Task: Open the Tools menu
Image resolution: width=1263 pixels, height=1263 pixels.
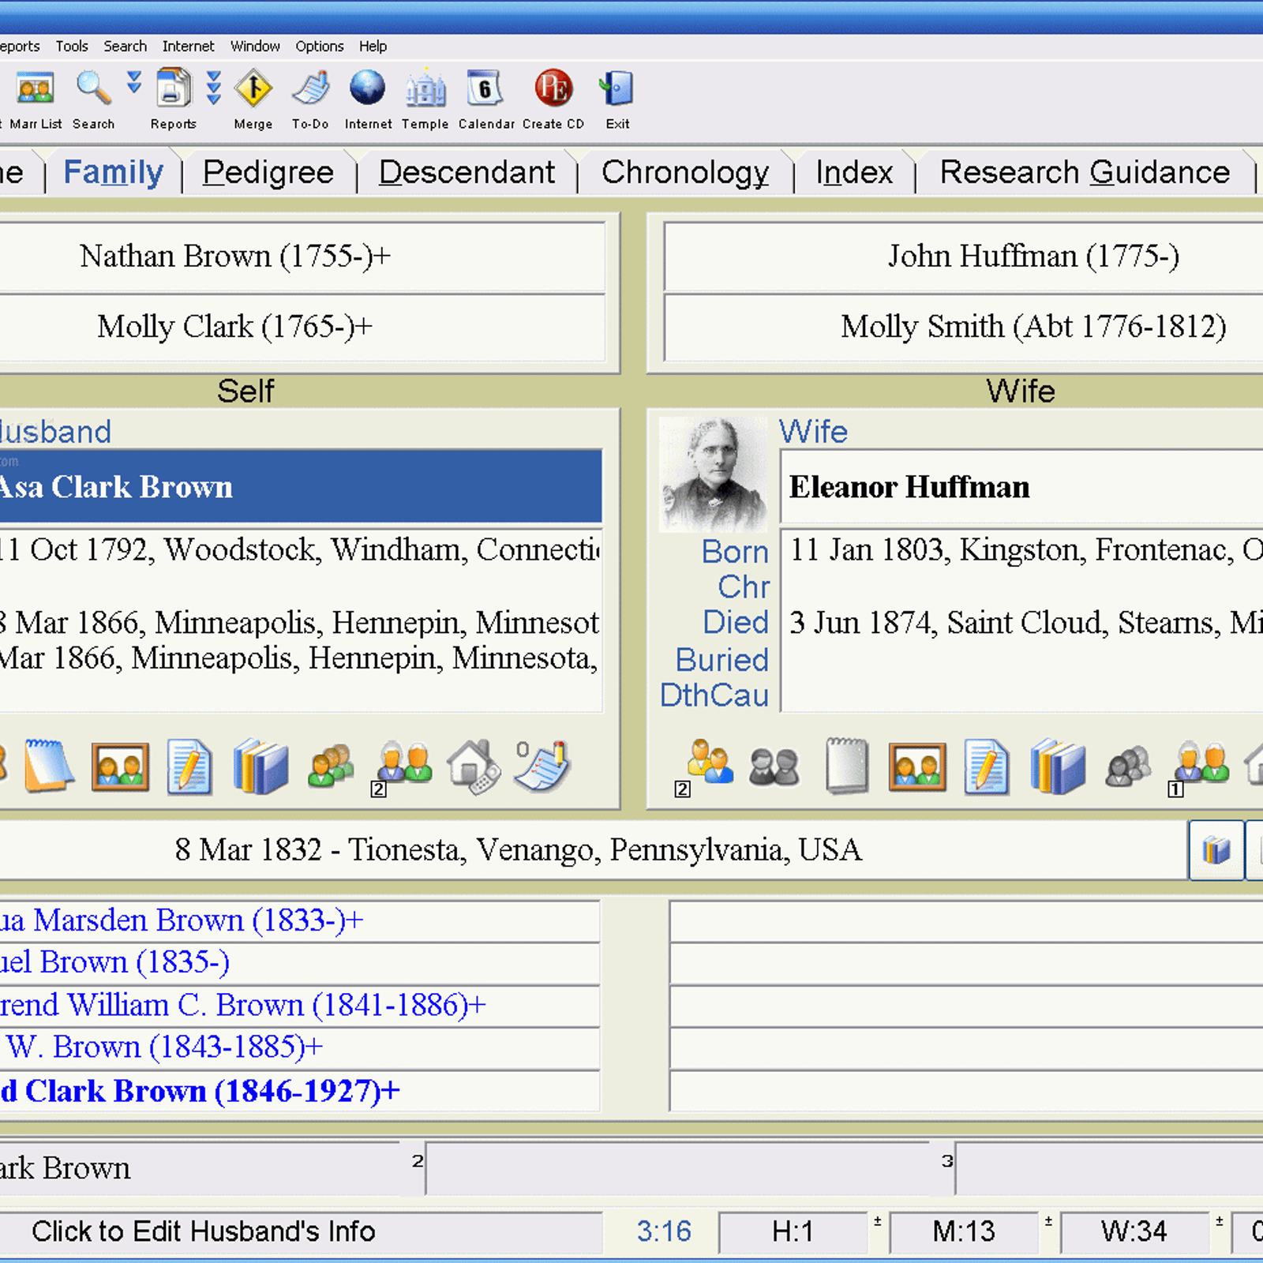Action: tap(72, 46)
